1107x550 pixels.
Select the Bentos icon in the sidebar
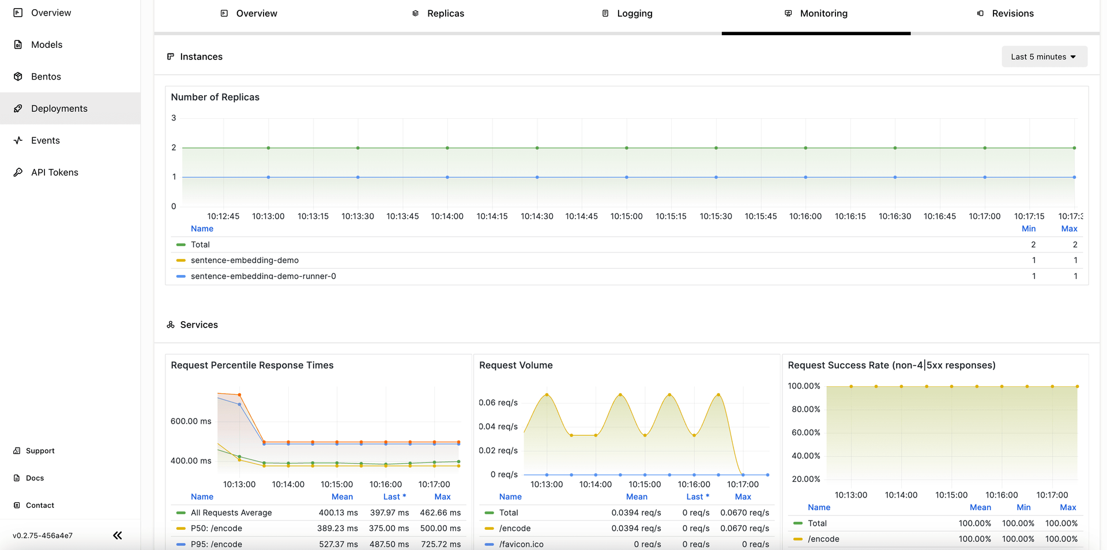pos(18,76)
